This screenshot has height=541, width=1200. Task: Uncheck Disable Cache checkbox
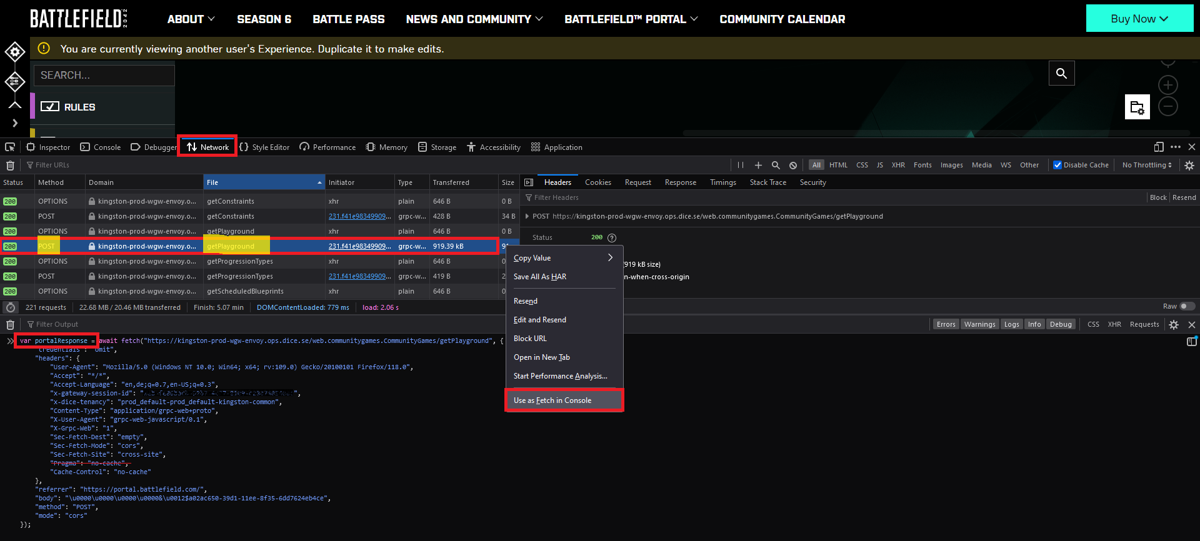click(x=1057, y=166)
